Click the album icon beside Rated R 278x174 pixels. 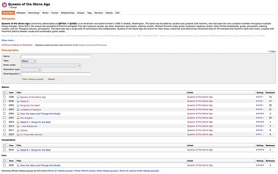coord(18,101)
